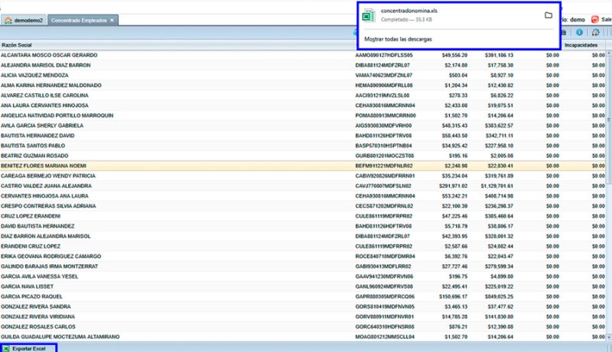
Task: Click amount cell $291,971.02
Action: click(453, 186)
